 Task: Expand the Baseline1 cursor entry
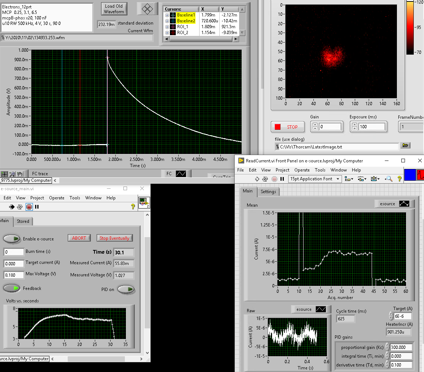[x=167, y=15]
